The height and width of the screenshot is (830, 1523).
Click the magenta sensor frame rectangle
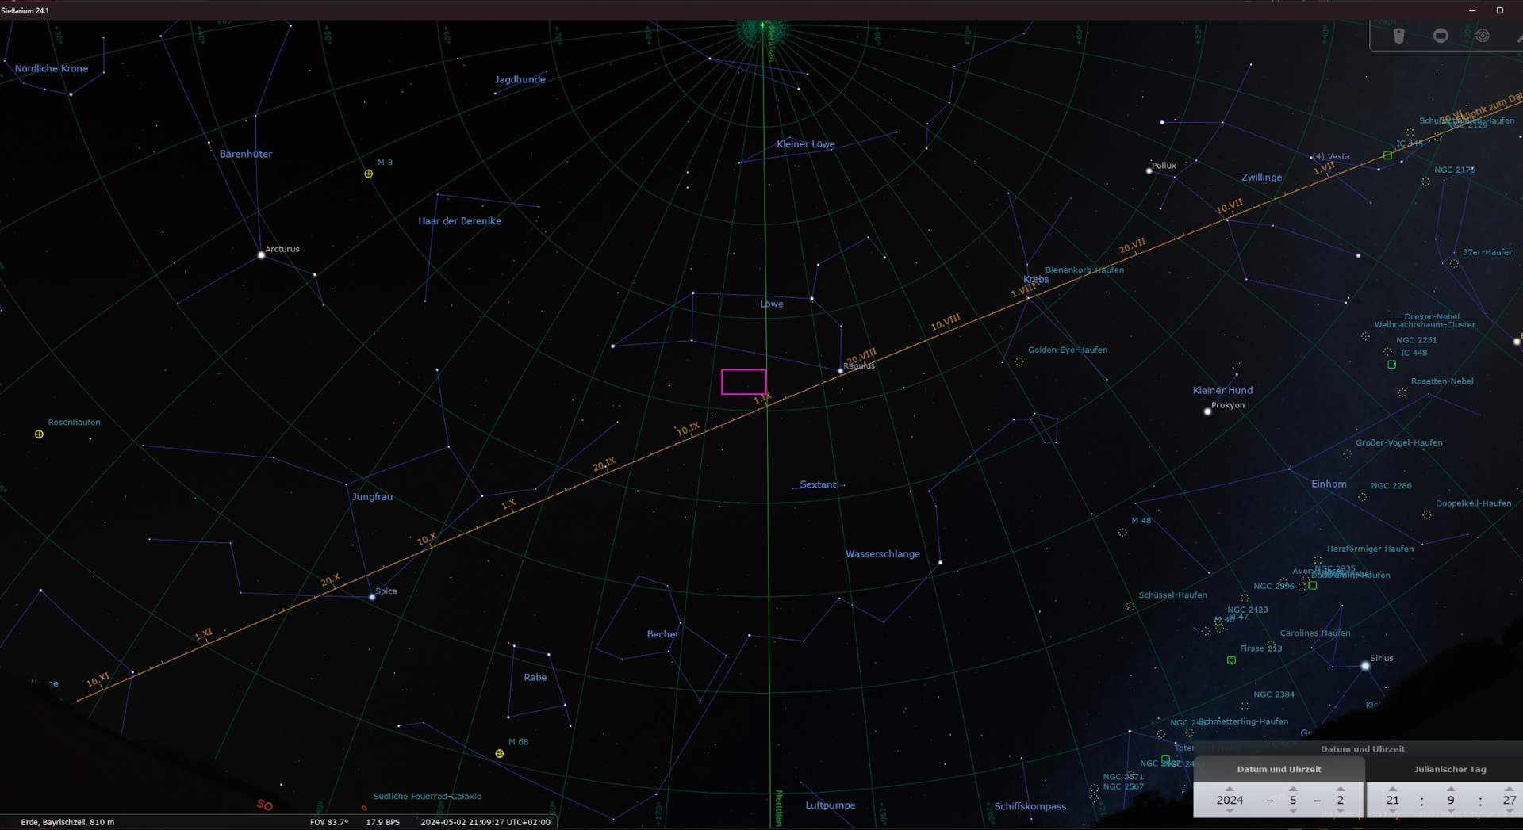point(743,382)
